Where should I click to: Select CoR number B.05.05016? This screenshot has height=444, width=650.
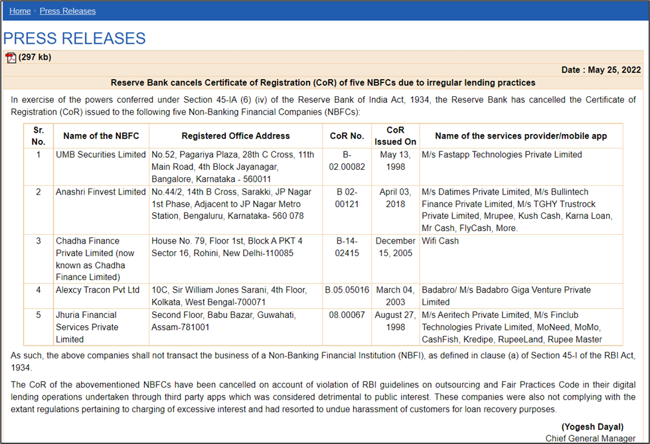pyautogui.click(x=347, y=296)
